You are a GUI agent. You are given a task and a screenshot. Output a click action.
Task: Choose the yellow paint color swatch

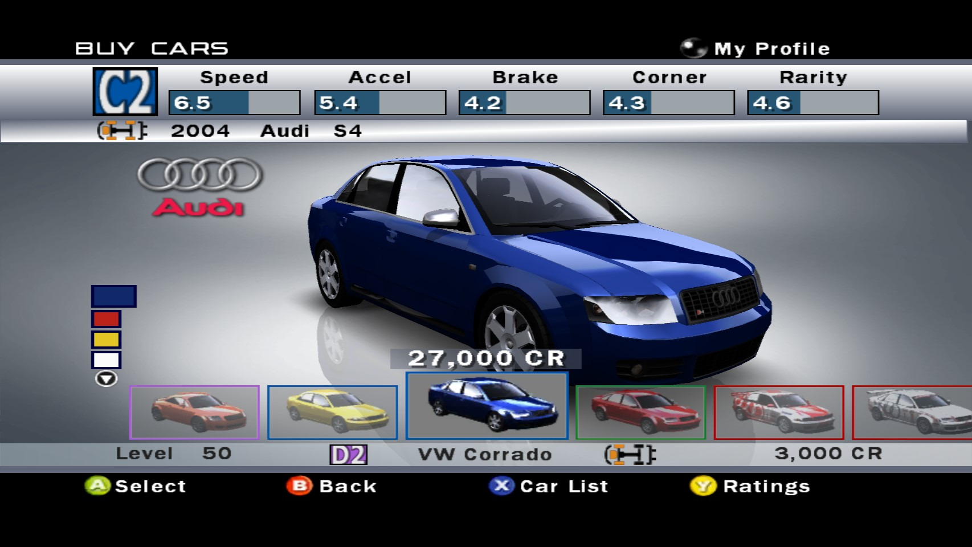coord(107,340)
